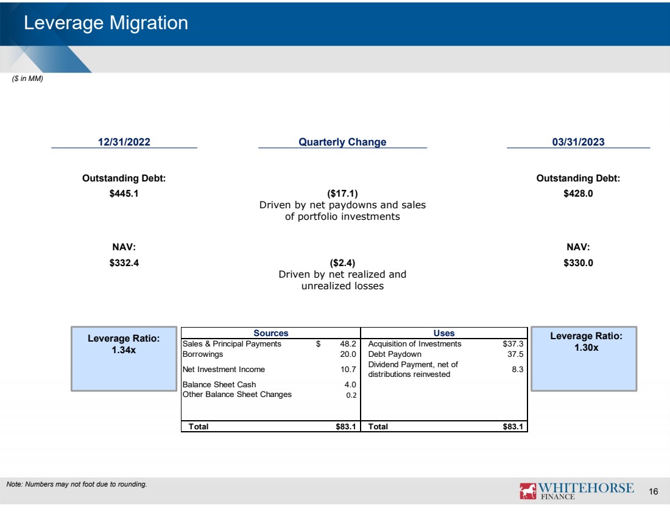Click the Quarterly Change column heading
The image size is (670, 517).
(342, 142)
